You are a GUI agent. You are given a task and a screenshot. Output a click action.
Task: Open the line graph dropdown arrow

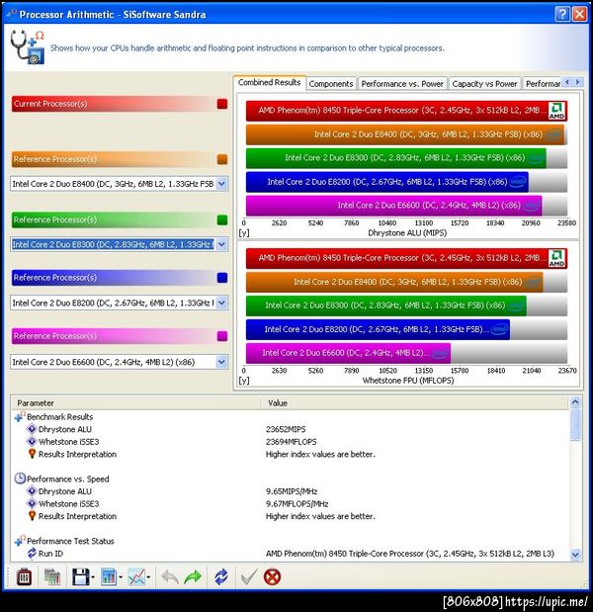pos(148,577)
